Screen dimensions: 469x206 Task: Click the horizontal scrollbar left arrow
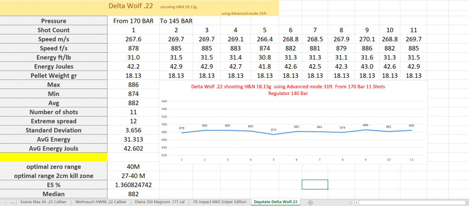(x=356, y=202)
